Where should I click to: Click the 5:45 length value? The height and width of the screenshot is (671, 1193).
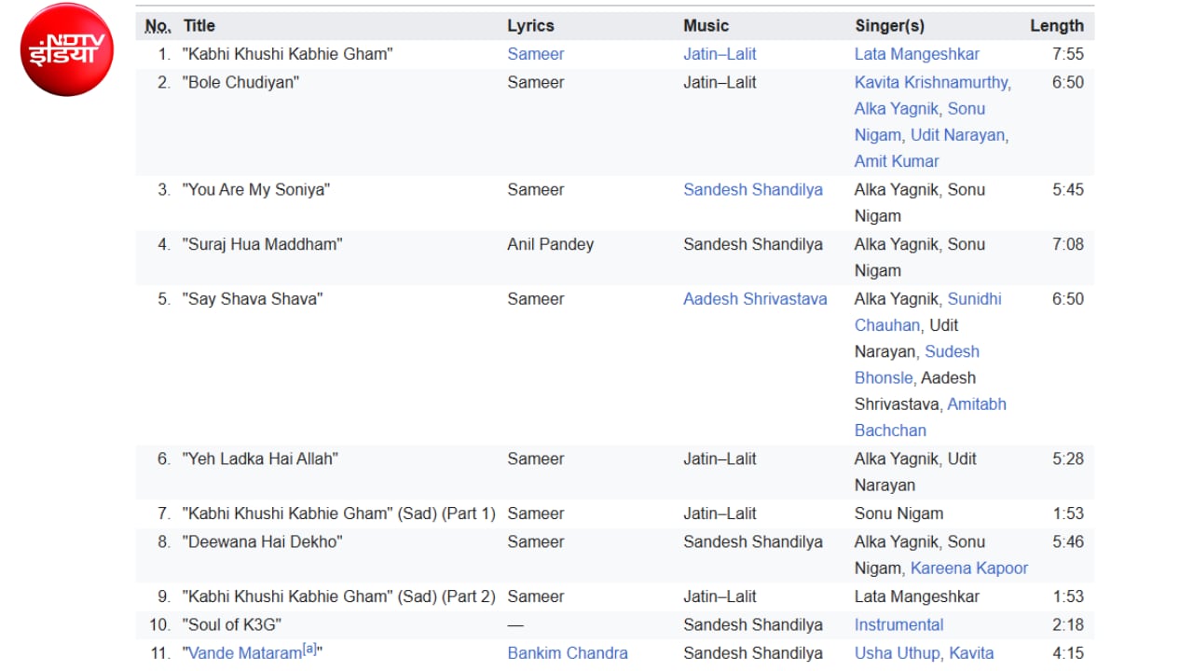(1068, 189)
